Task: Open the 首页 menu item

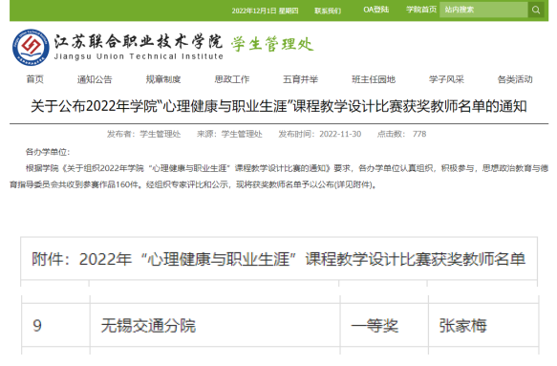Action: [x=34, y=79]
